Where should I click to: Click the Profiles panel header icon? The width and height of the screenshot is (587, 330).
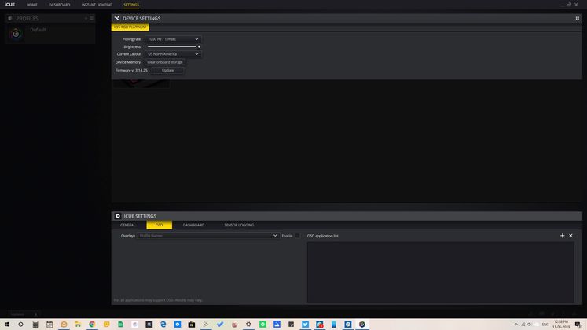click(x=10, y=18)
